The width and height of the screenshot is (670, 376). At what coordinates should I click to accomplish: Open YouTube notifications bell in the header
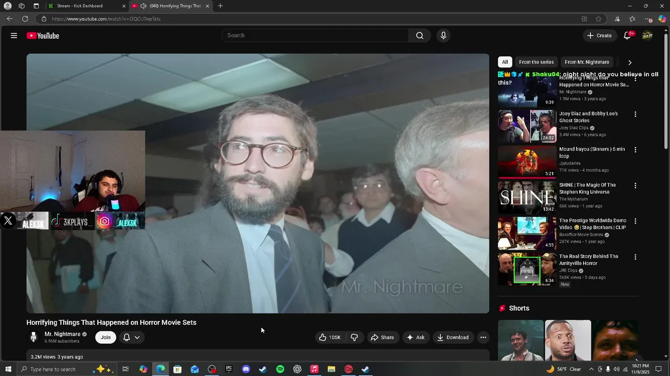point(627,36)
